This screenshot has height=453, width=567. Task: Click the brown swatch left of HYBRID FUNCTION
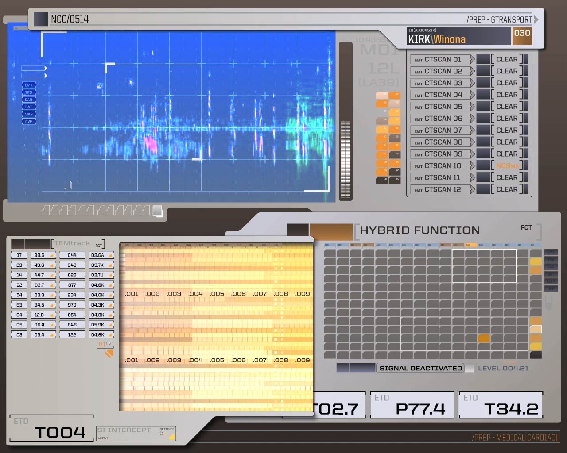(331, 232)
